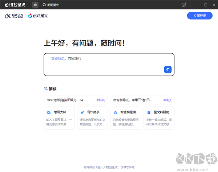Click the 智能编程助手 robot icon
Viewport: 218px width, 172px height.
116,112
